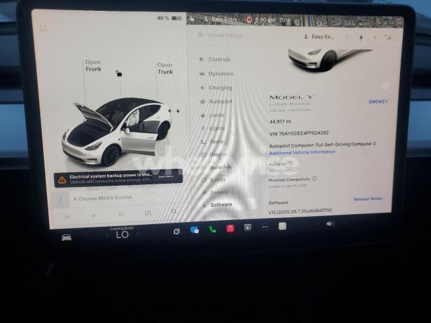Tap the 46% battery indicator

point(169,18)
